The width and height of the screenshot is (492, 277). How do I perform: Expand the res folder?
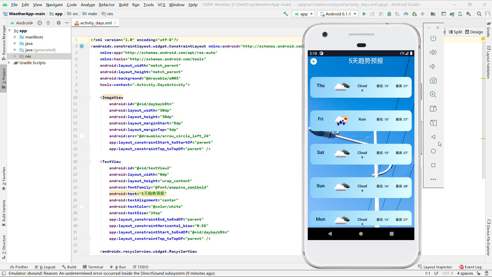pyautogui.click(x=15, y=56)
